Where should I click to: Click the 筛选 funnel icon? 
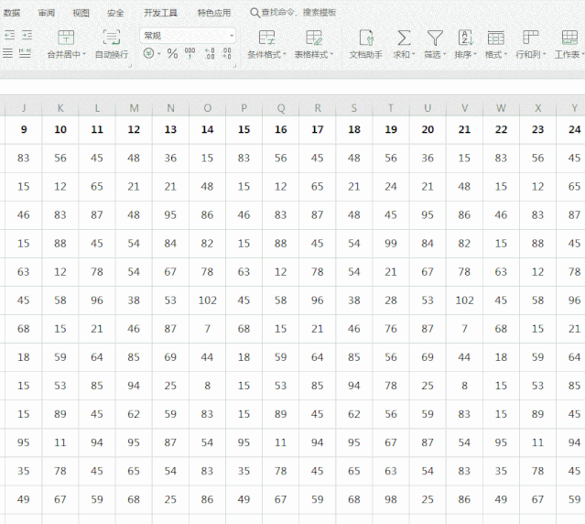(x=435, y=38)
